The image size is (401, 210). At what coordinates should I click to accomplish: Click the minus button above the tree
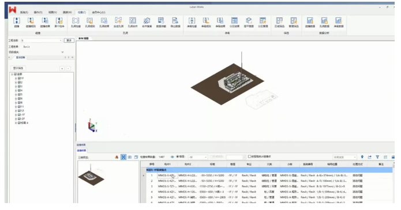[68, 68]
